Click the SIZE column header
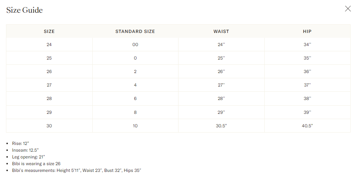 [x=49, y=31]
